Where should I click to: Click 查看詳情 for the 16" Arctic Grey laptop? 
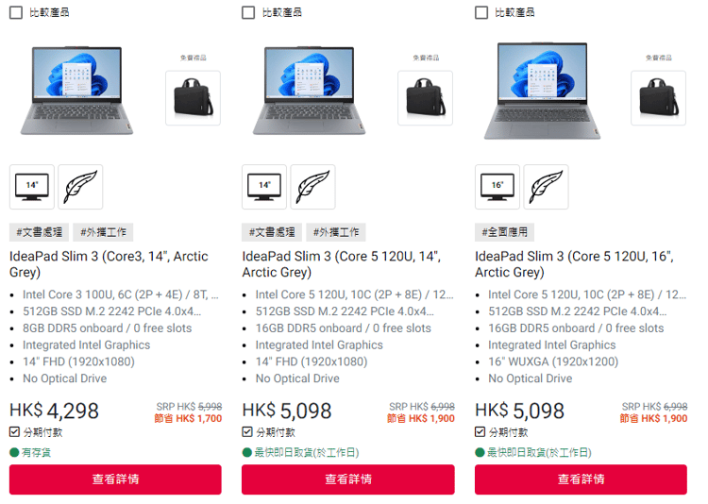click(x=581, y=479)
